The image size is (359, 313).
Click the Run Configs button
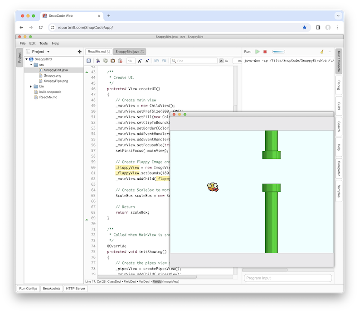tap(28, 289)
